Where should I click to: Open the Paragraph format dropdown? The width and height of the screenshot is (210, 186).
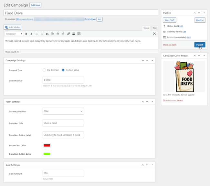14,34
